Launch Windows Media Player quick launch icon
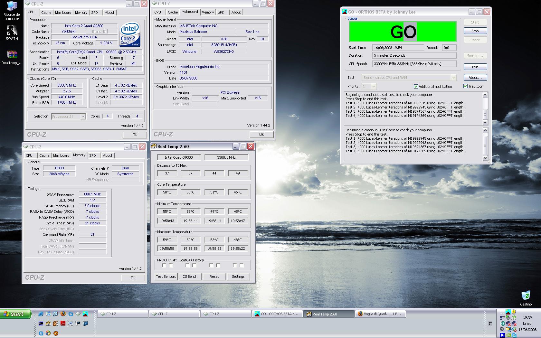The width and height of the screenshot is (541, 338). pyautogui.click(x=48, y=333)
